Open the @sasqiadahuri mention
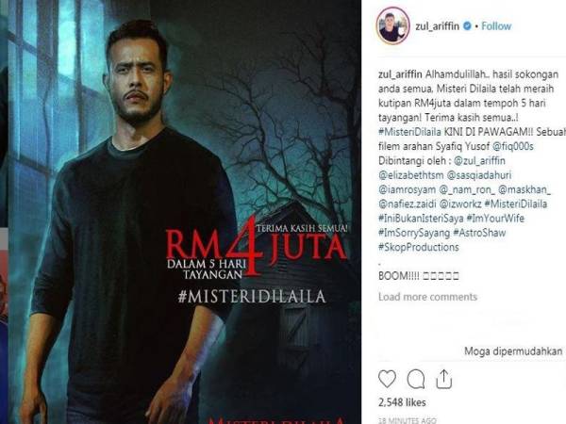Viewport: 566px width, 424px height. coord(479,175)
